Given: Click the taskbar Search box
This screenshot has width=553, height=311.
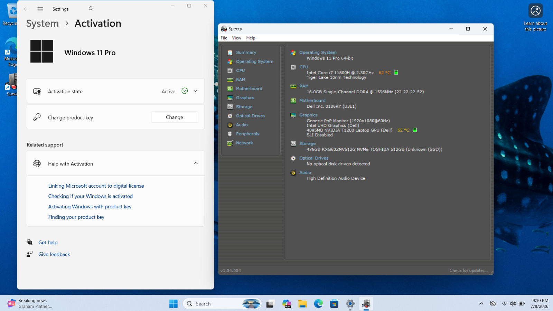Looking at the screenshot, I should [222, 304].
